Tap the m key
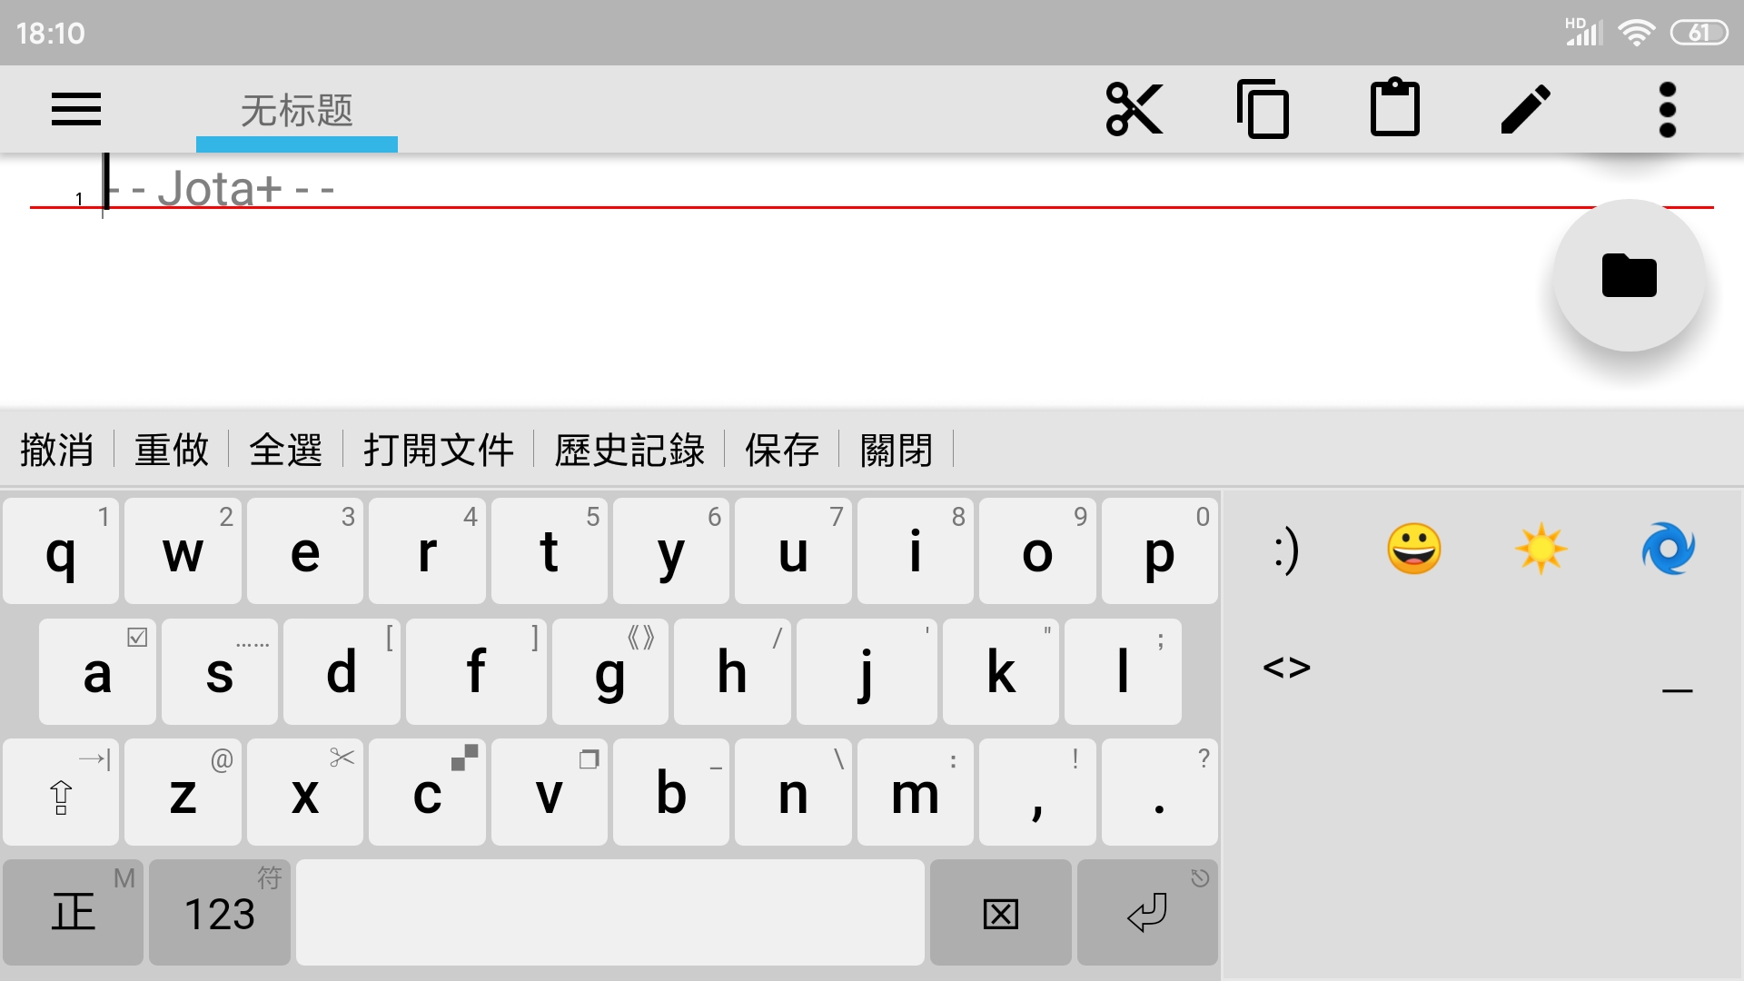 pyautogui.click(x=916, y=793)
